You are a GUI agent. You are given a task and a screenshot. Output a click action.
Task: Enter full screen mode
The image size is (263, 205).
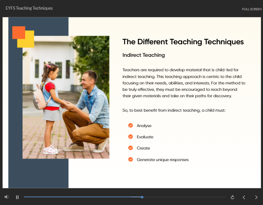click(251, 9)
